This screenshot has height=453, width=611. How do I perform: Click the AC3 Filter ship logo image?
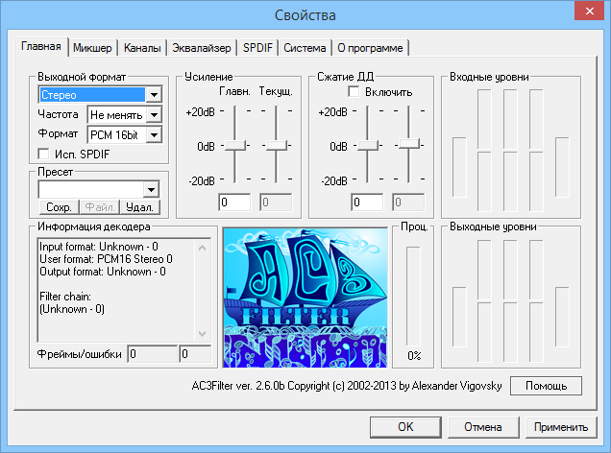(x=305, y=298)
